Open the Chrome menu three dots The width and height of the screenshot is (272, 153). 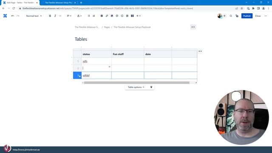pyautogui.click(x=269, y=8)
